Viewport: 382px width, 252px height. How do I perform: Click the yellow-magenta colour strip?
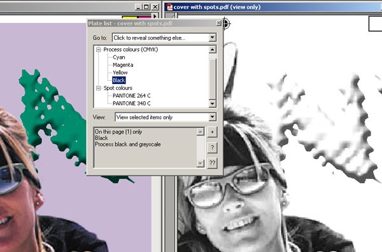(137, 17)
